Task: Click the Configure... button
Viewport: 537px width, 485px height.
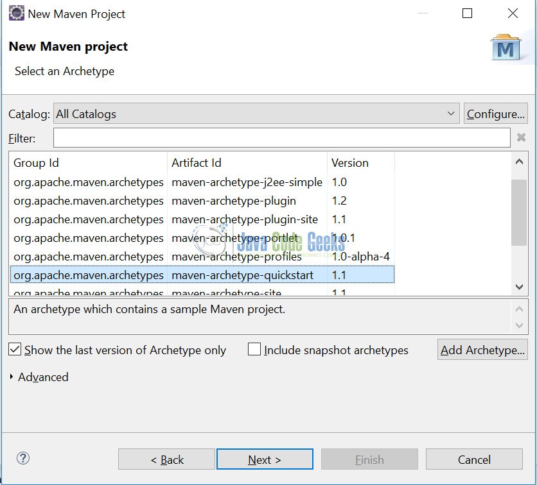Action: pyautogui.click(x=495, y=113)
